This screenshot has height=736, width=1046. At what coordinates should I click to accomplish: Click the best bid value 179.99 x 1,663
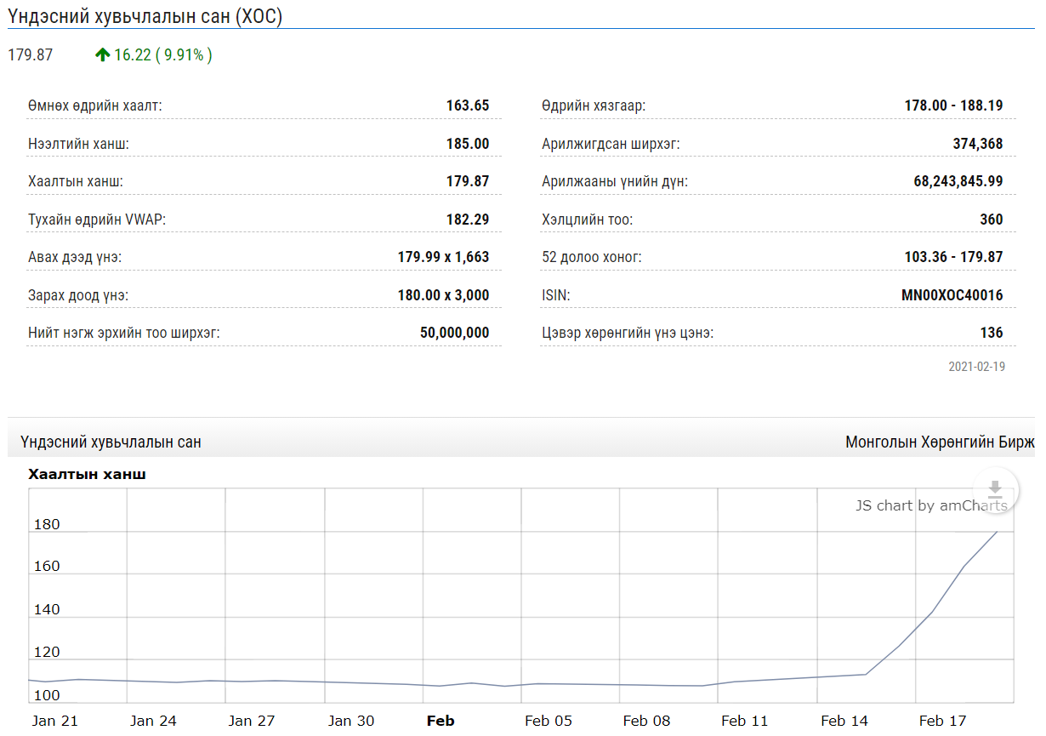(x=444, y=257)
